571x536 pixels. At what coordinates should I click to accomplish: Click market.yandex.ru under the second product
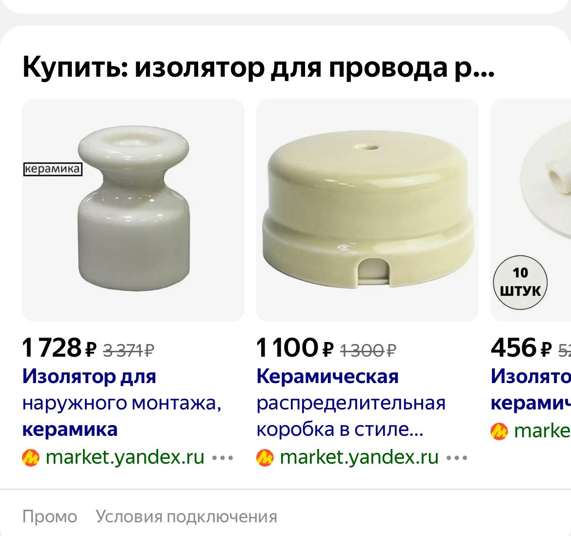(x=359, y=457)
